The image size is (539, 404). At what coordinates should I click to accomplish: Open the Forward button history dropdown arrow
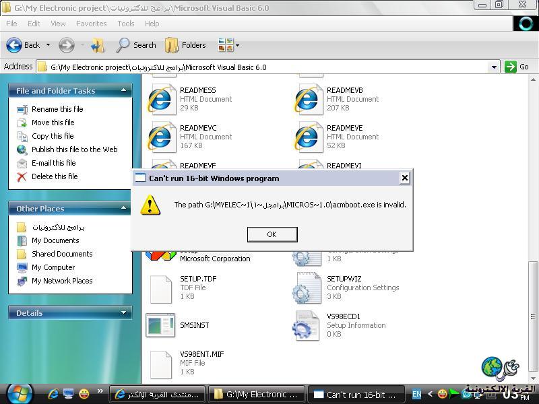pyautogui.click(x=82, y=45)
